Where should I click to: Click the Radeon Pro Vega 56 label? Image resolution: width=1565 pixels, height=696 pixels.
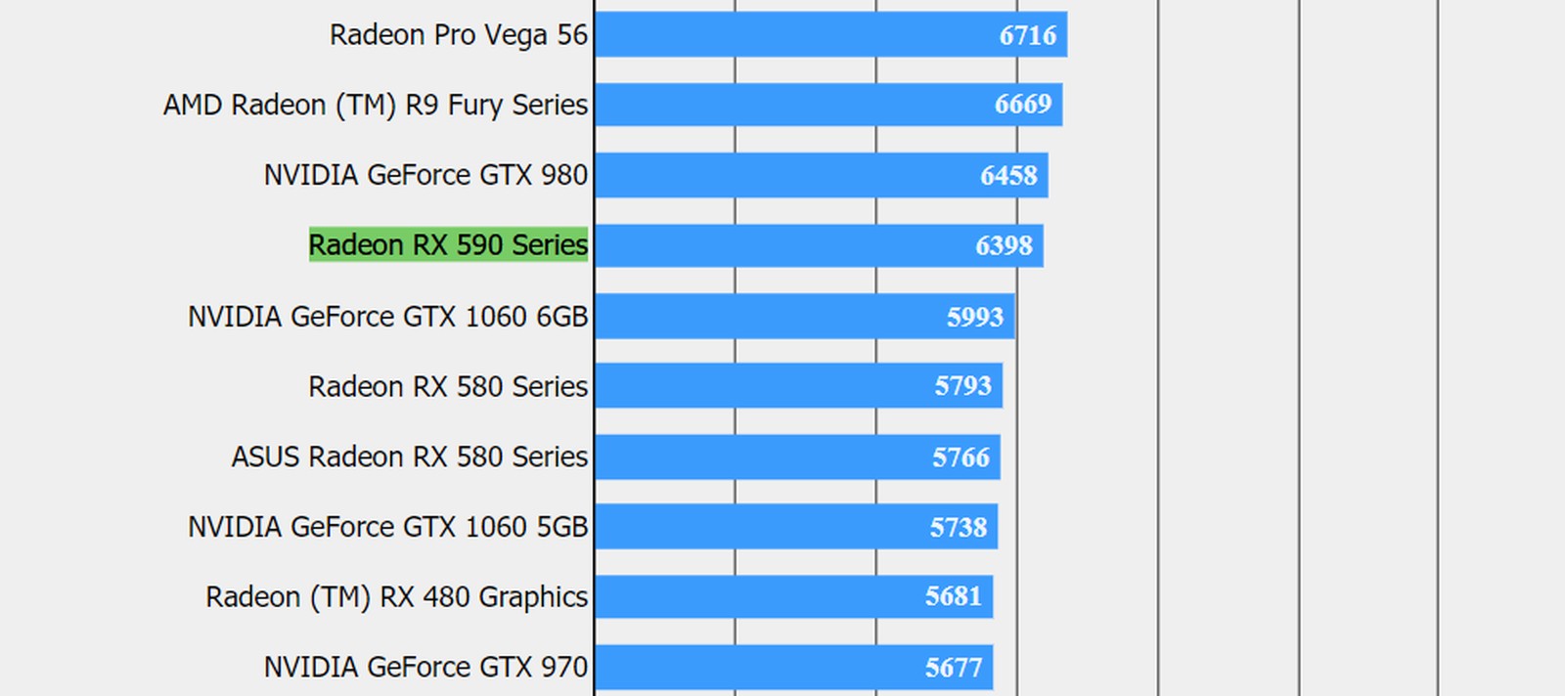coord(458,35)
